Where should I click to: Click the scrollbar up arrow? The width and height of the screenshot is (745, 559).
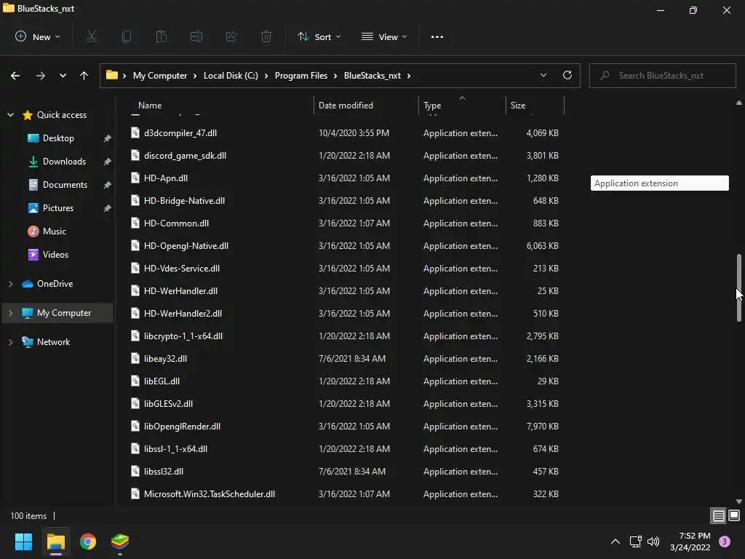click(x=739, y=102)
